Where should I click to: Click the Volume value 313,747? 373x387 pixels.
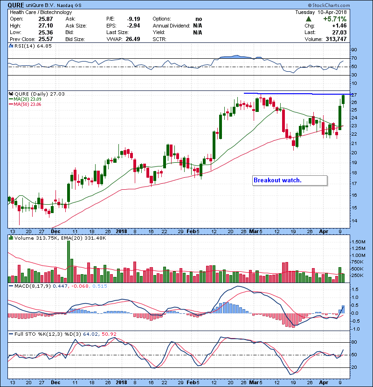[336, 39]
